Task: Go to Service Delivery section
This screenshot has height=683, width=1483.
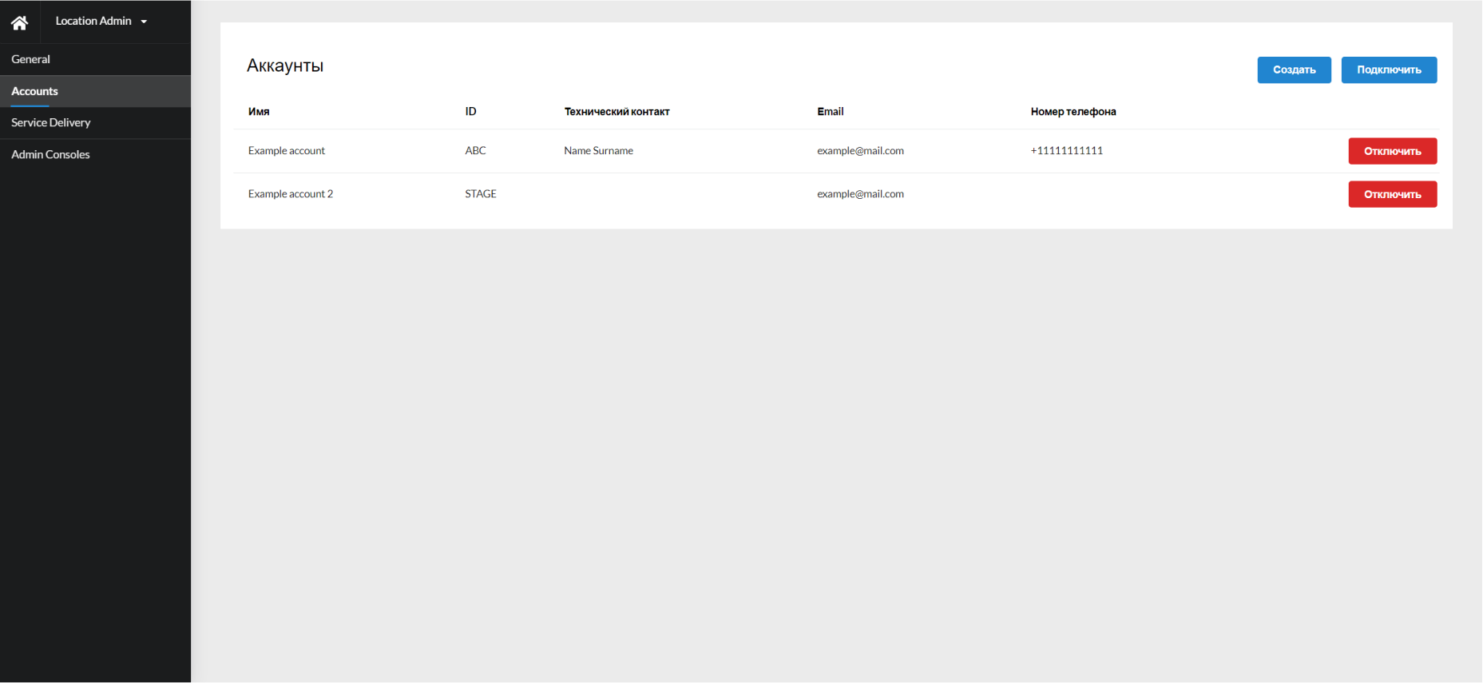Action: pyautogui.click(x=50, y=122)
